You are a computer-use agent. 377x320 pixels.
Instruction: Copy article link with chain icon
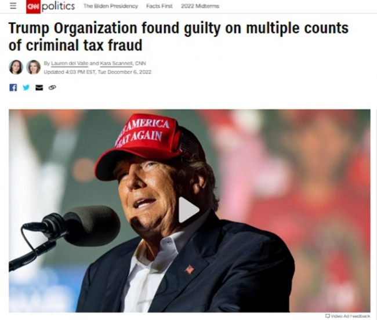tap(52, 88)
